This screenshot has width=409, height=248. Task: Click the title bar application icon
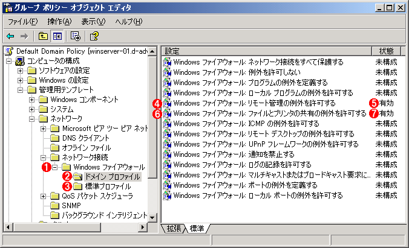[x=8, y=8]
